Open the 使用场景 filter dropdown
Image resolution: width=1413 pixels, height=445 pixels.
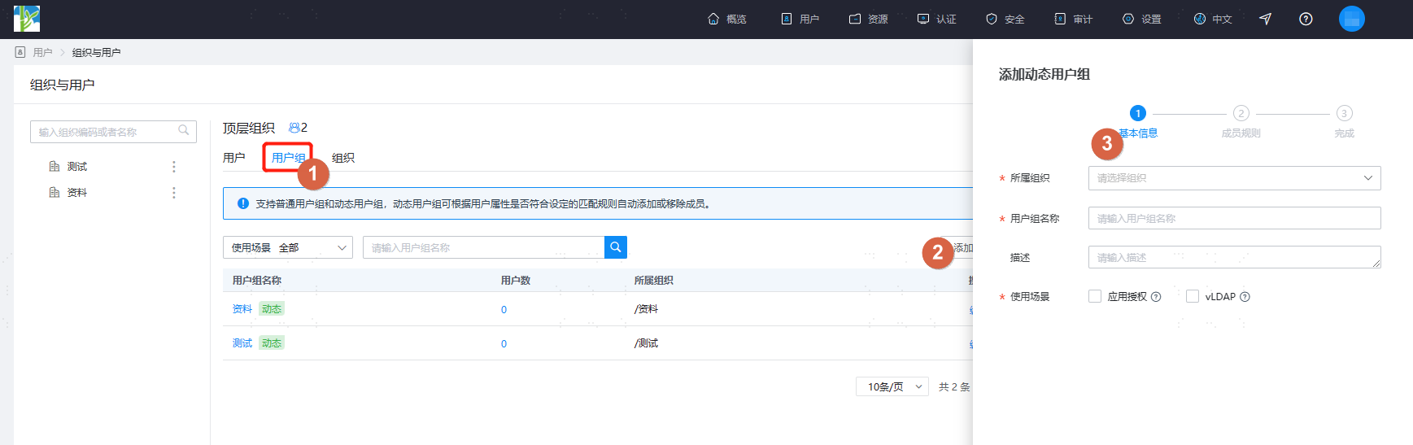(287, 247)
